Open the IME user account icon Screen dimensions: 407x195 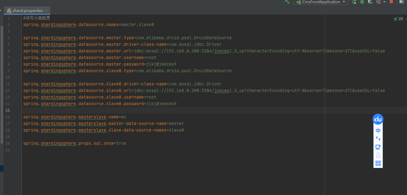tap(378, 155)
